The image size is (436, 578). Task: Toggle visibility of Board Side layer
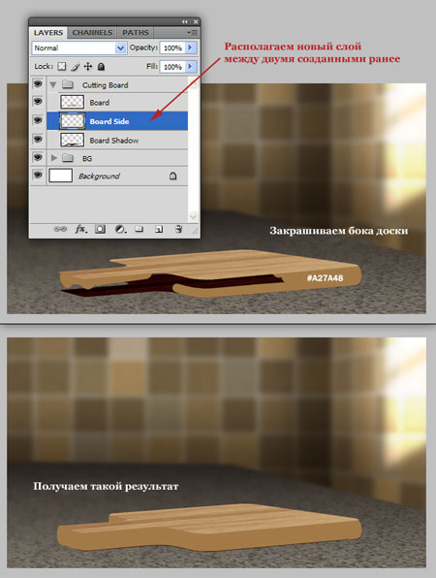tap(38, 120)
